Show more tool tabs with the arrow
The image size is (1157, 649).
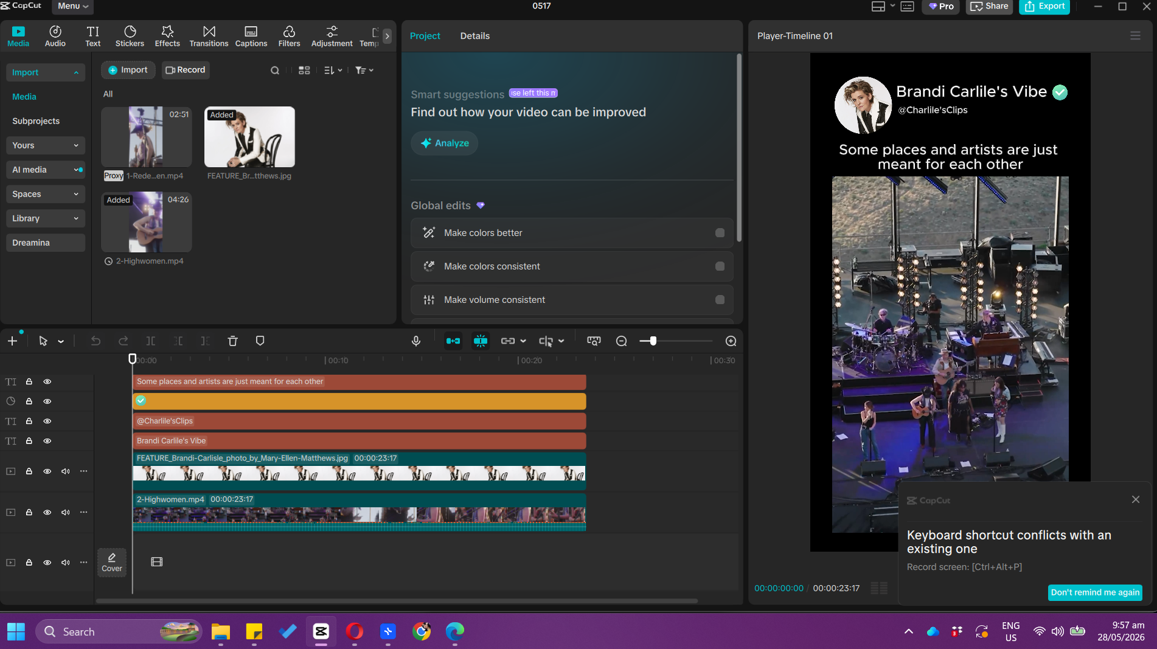tap(387, 36)
